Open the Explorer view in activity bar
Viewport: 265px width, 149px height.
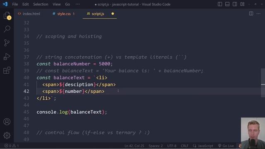tap(7, 16)
